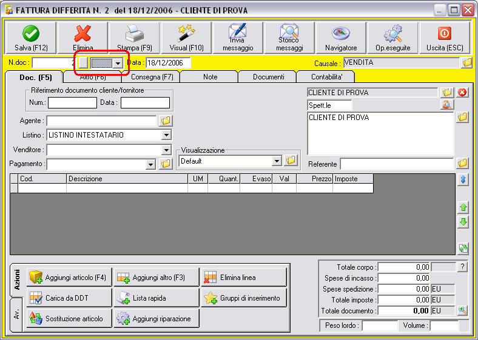This screenshot has width=478, height=340.
Task: Expand Venditore dropdown
Action: pos(166,150)
